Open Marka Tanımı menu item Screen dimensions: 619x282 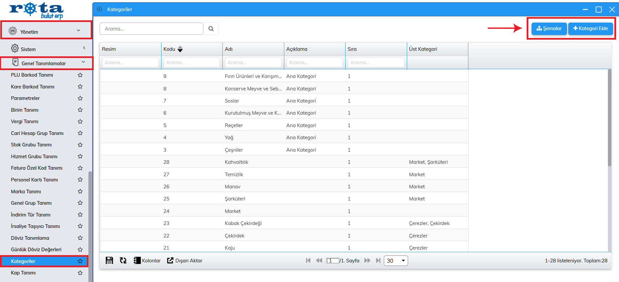[x=26, y=191]
